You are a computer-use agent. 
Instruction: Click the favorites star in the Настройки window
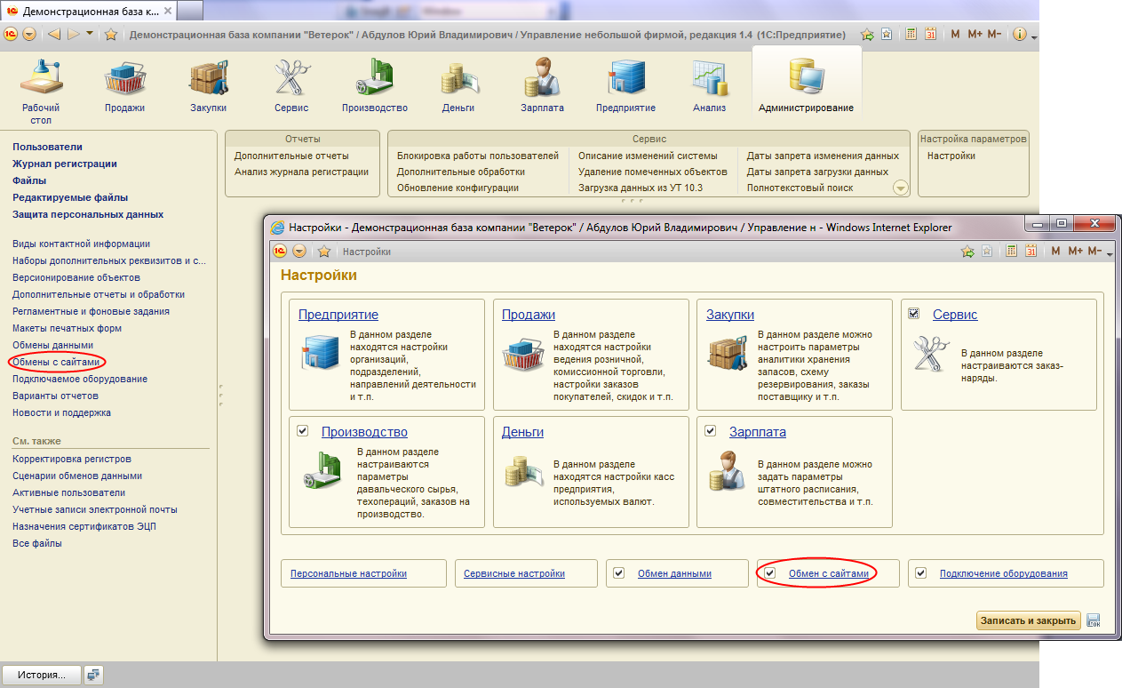tap(324, 252)
